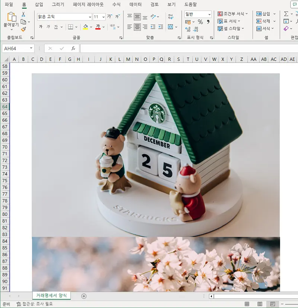The image size is (298, 308).
Task: Decrease decimal places icon
Action: (x=196, y=29)
